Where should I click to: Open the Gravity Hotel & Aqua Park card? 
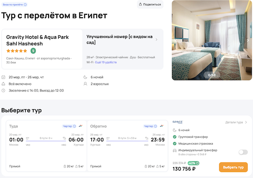pyautogui.click(x=42, y=49)
